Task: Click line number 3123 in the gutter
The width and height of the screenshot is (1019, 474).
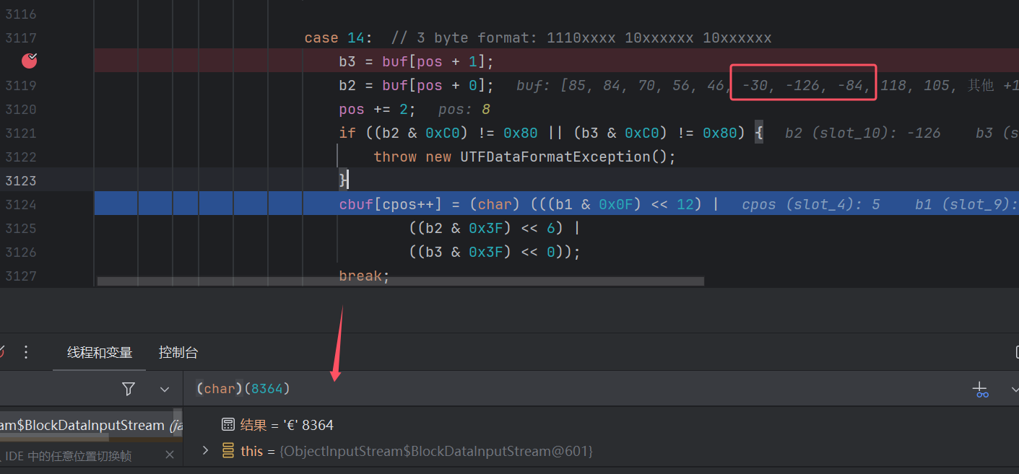Action: click(x=20, y=180)
